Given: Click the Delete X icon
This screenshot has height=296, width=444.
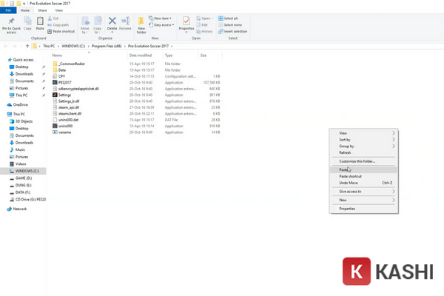Looking at the screenshot, I should pyautogui.click(x=112, y=21).
